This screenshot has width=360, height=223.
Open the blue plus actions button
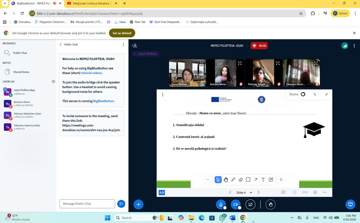click(138, 204)
